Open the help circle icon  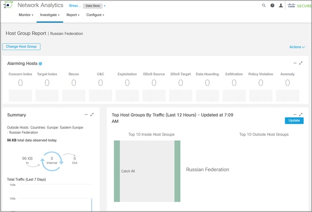click(x=272, y=5)
